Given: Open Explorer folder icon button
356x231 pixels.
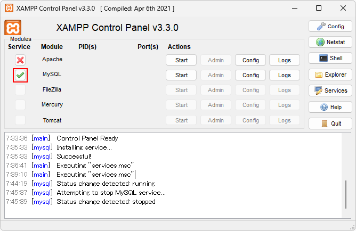Looking at the screenshot, I should [330, 75].
